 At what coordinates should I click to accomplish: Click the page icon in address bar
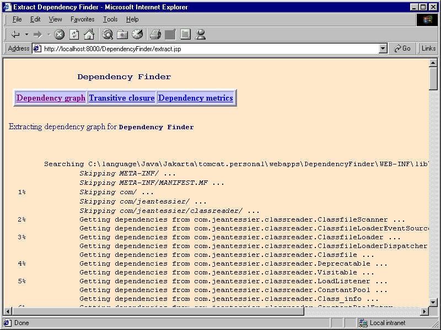[x=37, y=49]
